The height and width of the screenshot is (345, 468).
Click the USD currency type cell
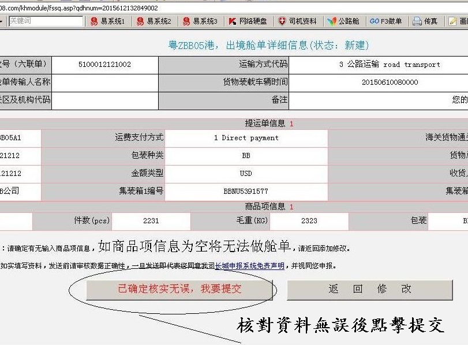point(246,173)
